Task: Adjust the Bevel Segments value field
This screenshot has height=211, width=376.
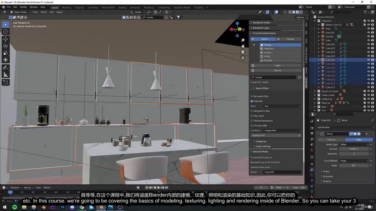Action: (x=354, y=154)
